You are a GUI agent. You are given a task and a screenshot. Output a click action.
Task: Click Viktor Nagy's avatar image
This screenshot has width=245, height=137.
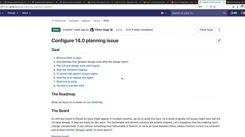coord(92,30)
